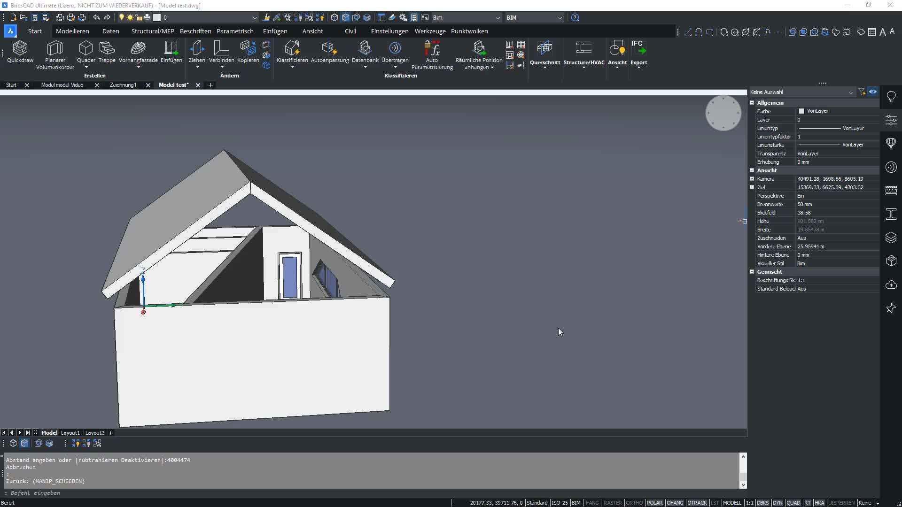Click the MODELL status bar button
This screenshot has width=902, height=507.
731,503
